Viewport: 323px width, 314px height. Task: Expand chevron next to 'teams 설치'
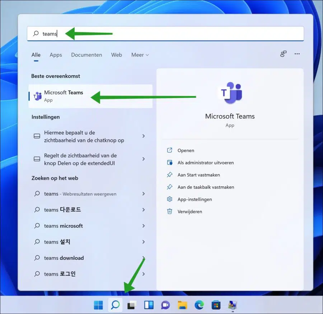pyautogui.click(x=144, y=242)
